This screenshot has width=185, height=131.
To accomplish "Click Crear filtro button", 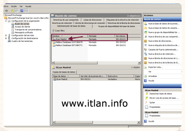I will tap(58, 31).
